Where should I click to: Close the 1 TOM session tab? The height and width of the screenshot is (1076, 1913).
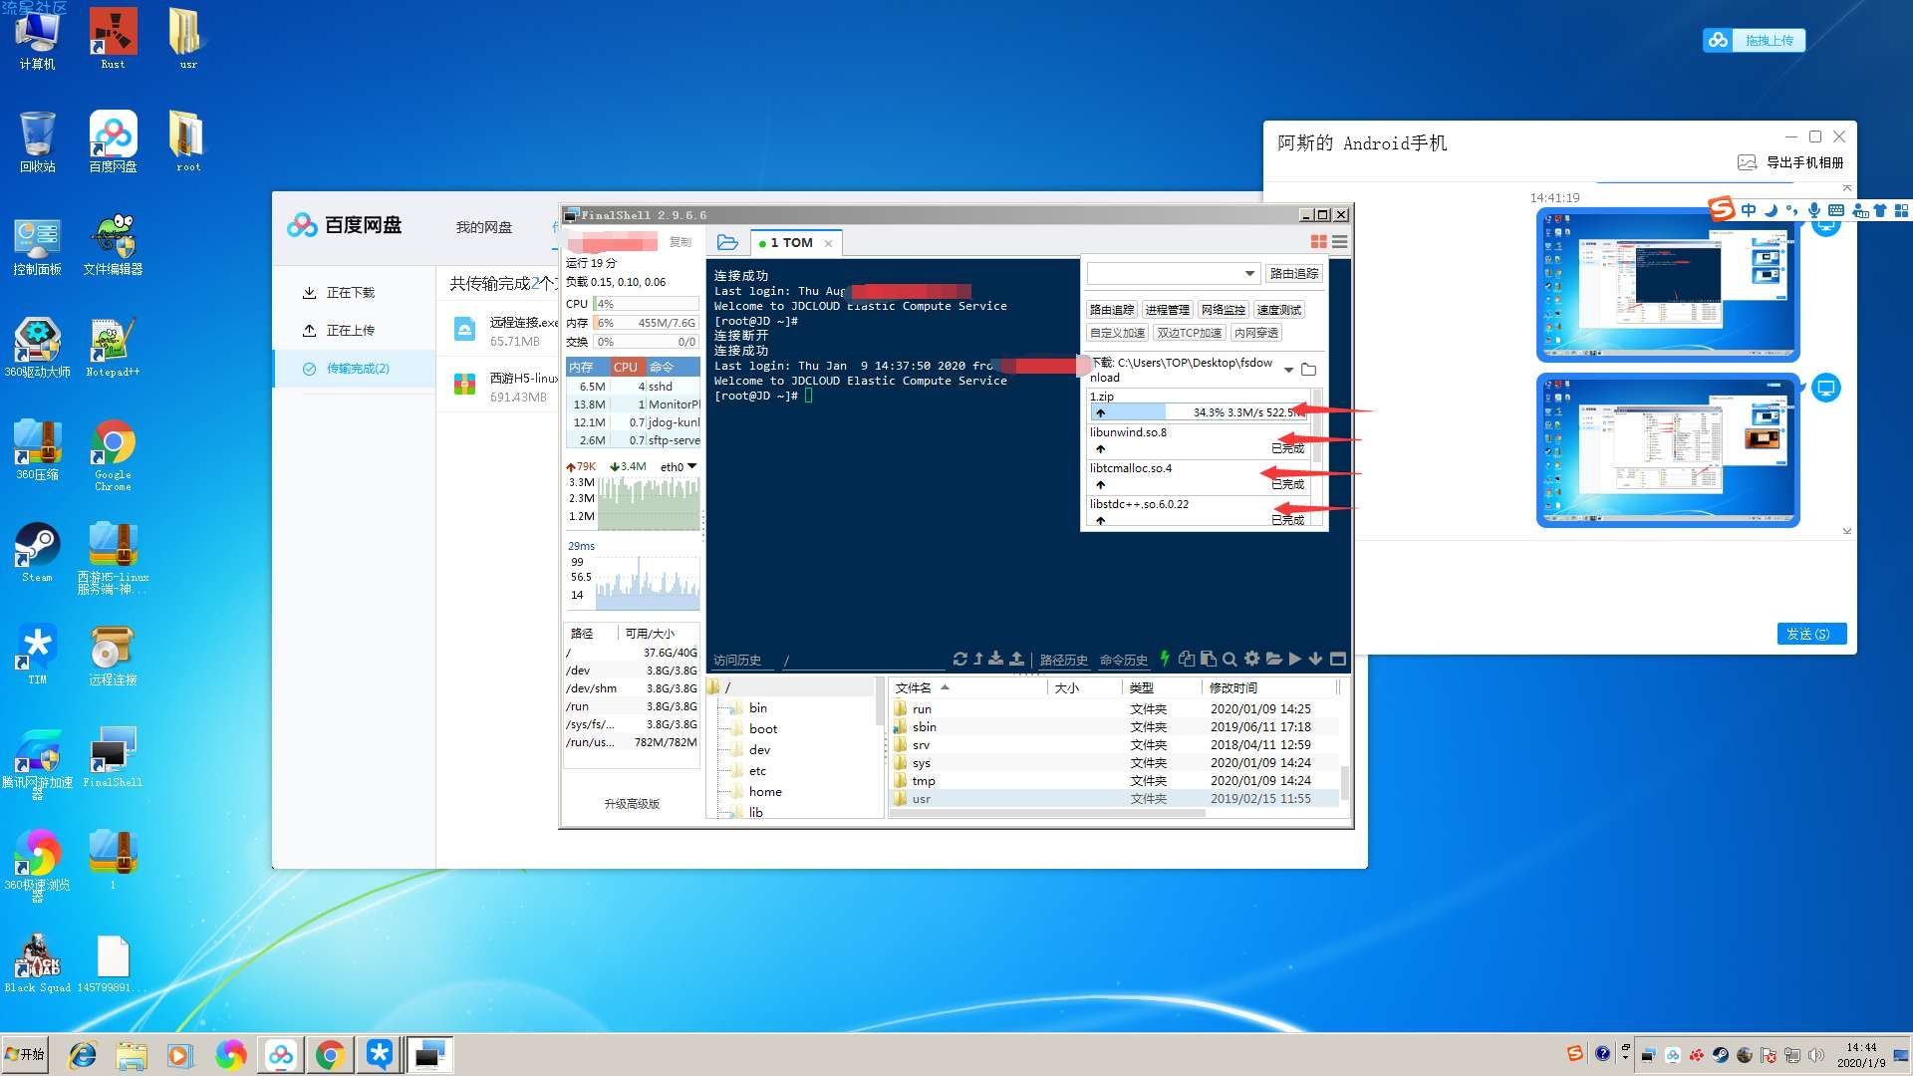click(x=828, y=243)
